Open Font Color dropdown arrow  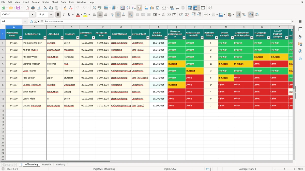tap(82, 15)
